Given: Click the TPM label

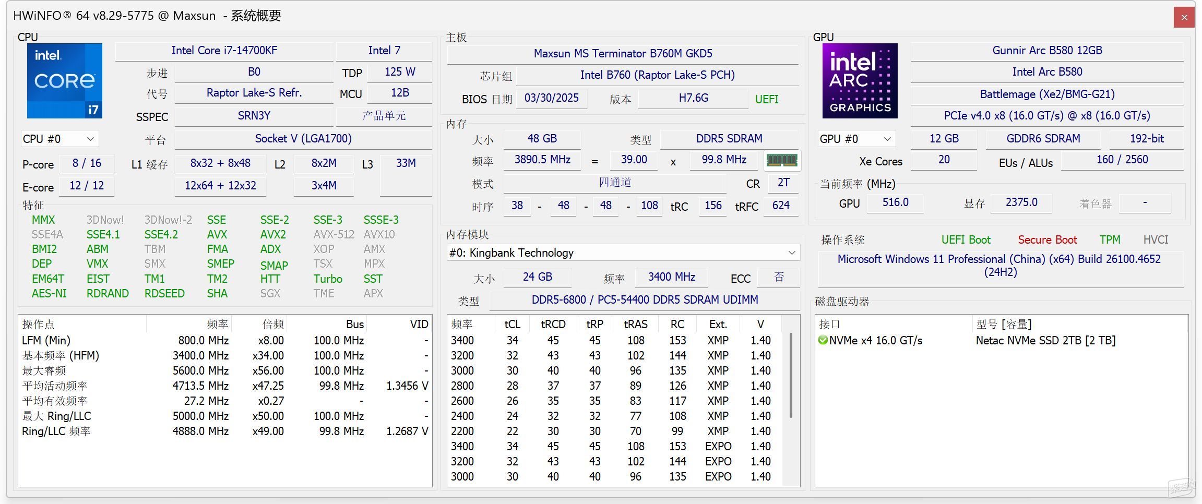Looking at the screenshot, I should point(1110,240).
